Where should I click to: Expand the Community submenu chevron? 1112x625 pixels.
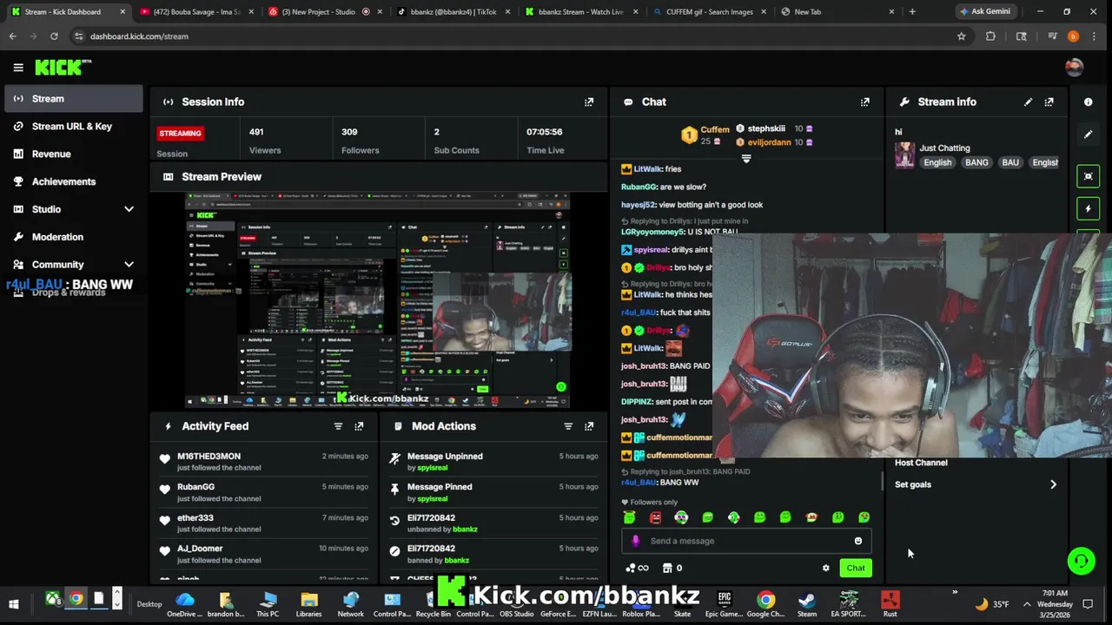pyautogui.click(x=129, y=265)
